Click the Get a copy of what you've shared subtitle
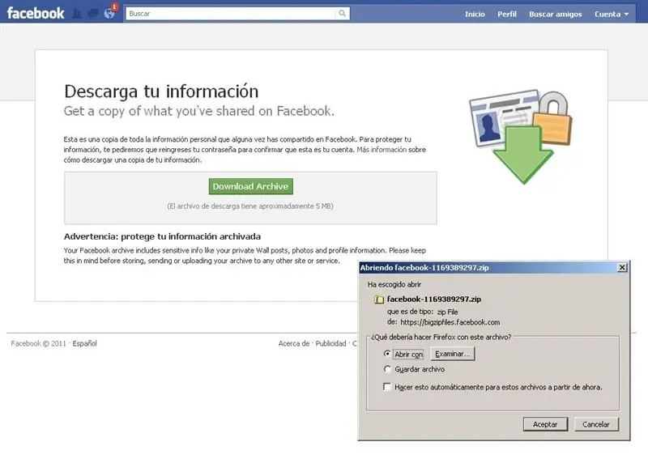Image resolution: width=648 pixels, height=459 pixels. (x=198, y=111)
